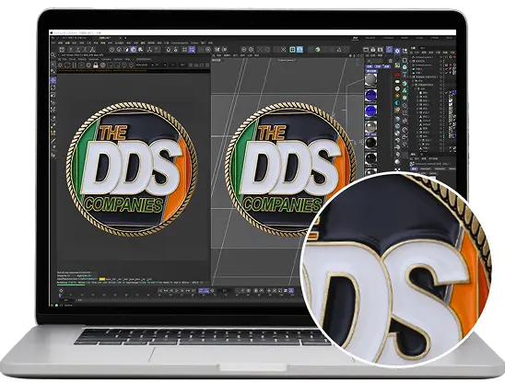This screenshot has width=505, height=383.
Task: Open the Live Viewer Cloud menu
Action: 73,60
